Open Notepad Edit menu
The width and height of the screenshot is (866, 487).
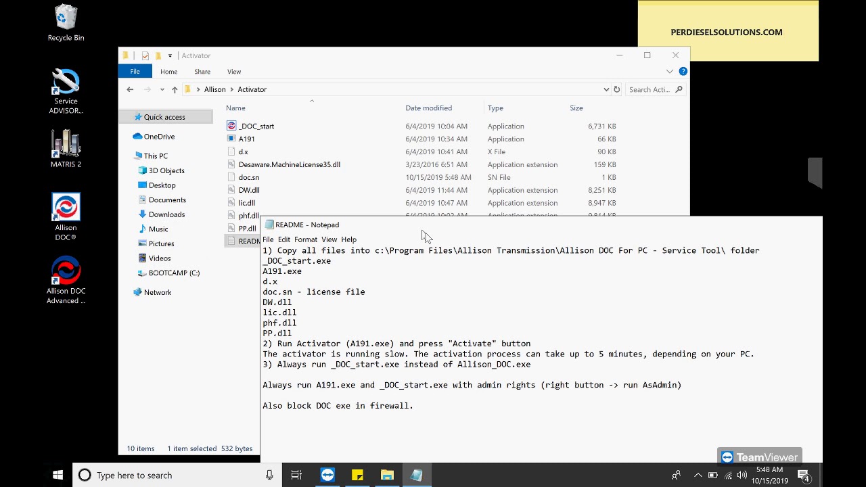coord(284,239)
